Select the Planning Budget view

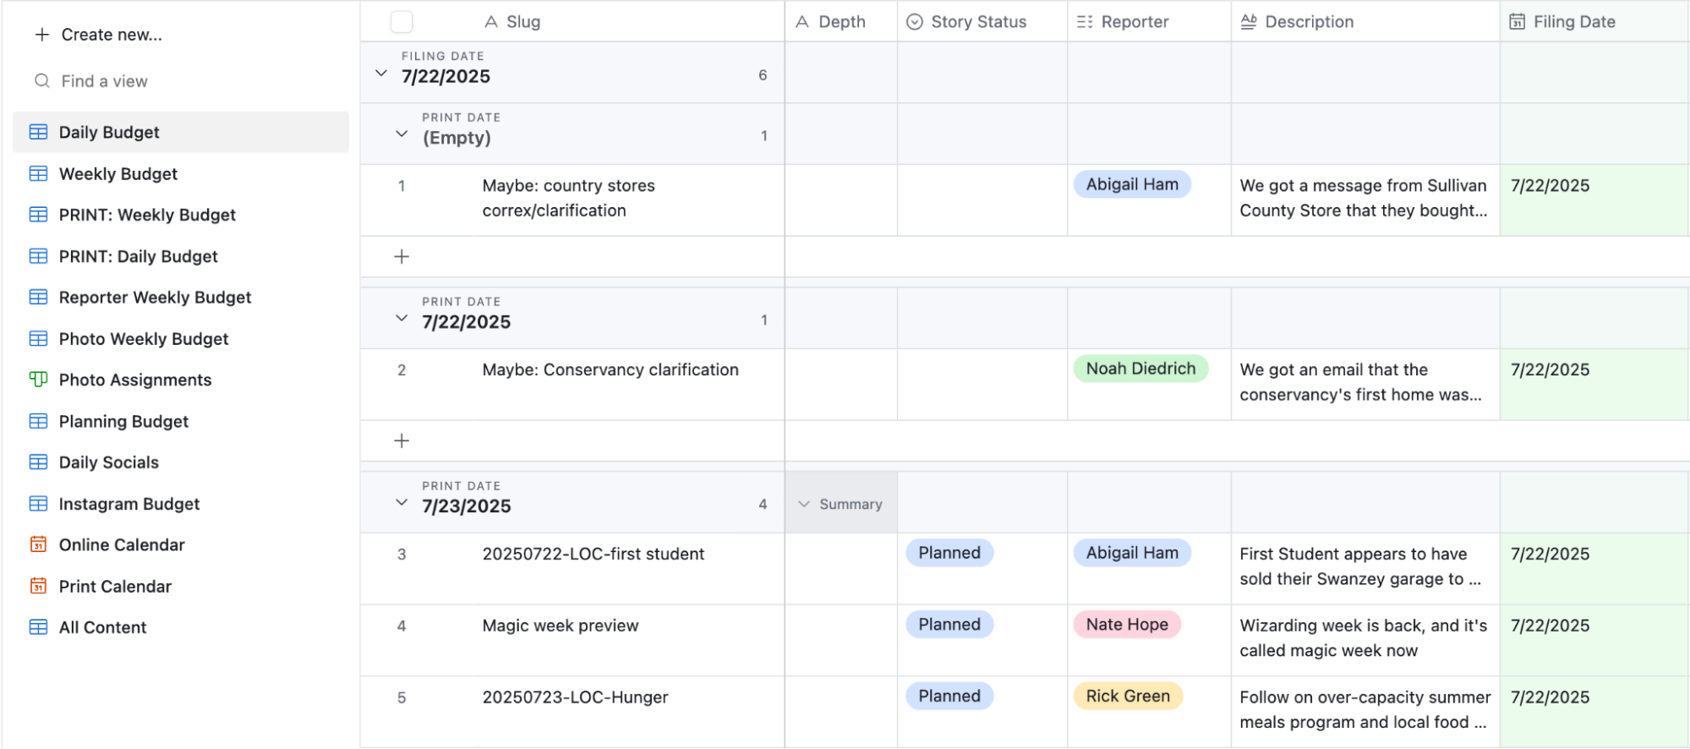click(x=181, y=421)
